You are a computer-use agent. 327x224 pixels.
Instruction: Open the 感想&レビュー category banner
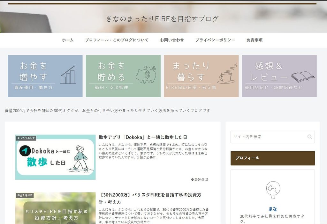[279, 76]
